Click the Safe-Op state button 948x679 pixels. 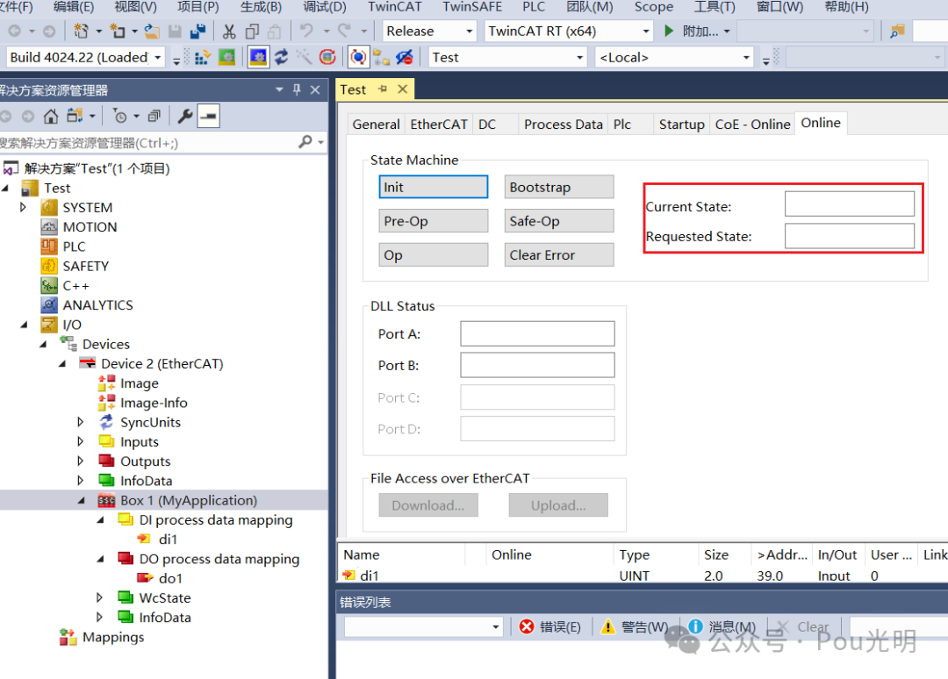(559, 221)
